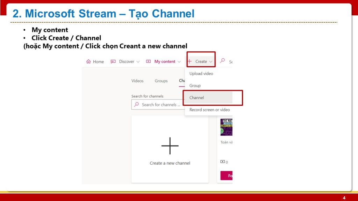This screenshot has width=358, height=201.
Task: Expand the Discover dropdown chevron
Action: pyautogui.click(x=138, y=62)
